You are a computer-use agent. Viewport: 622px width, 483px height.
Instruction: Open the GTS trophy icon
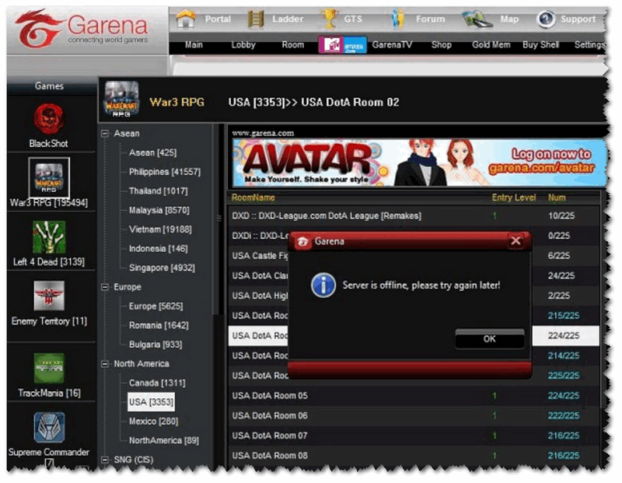click(x=329, y=19)
